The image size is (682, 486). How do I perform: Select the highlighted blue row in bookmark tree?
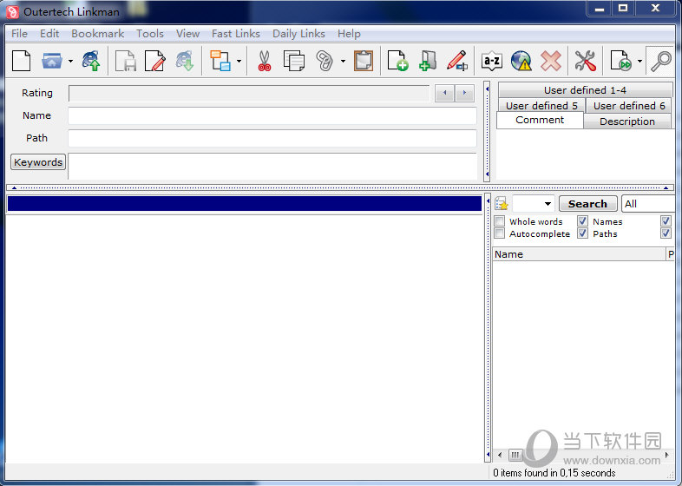click(x=245, y=204)
